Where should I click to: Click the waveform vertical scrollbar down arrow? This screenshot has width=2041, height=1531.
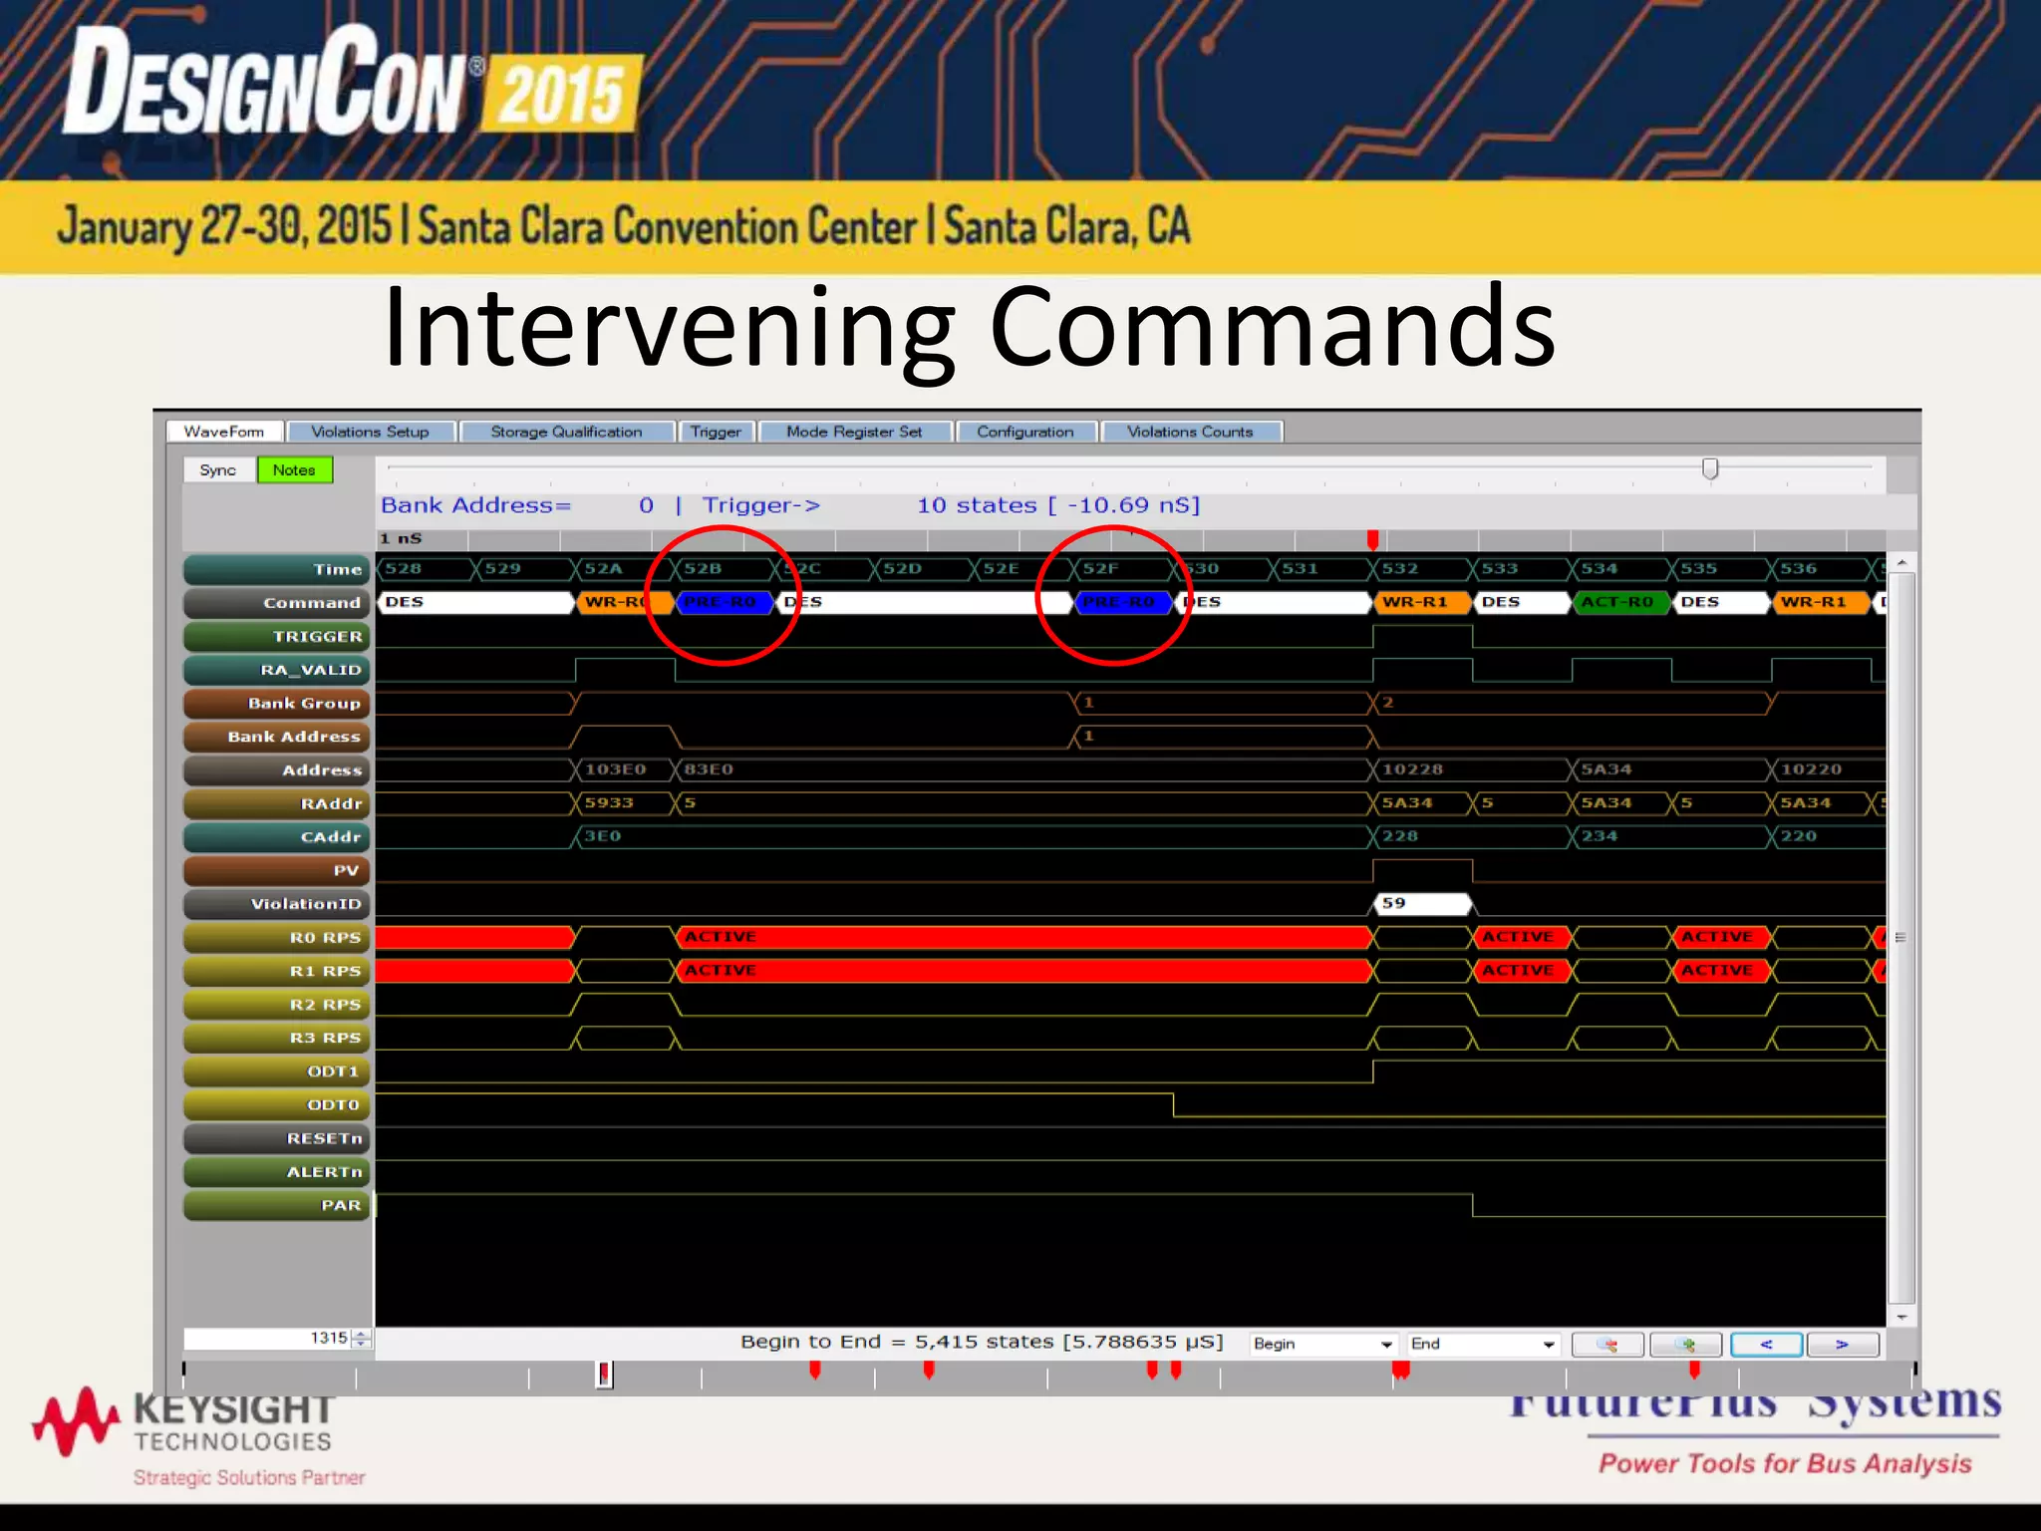(1901, 1317)
